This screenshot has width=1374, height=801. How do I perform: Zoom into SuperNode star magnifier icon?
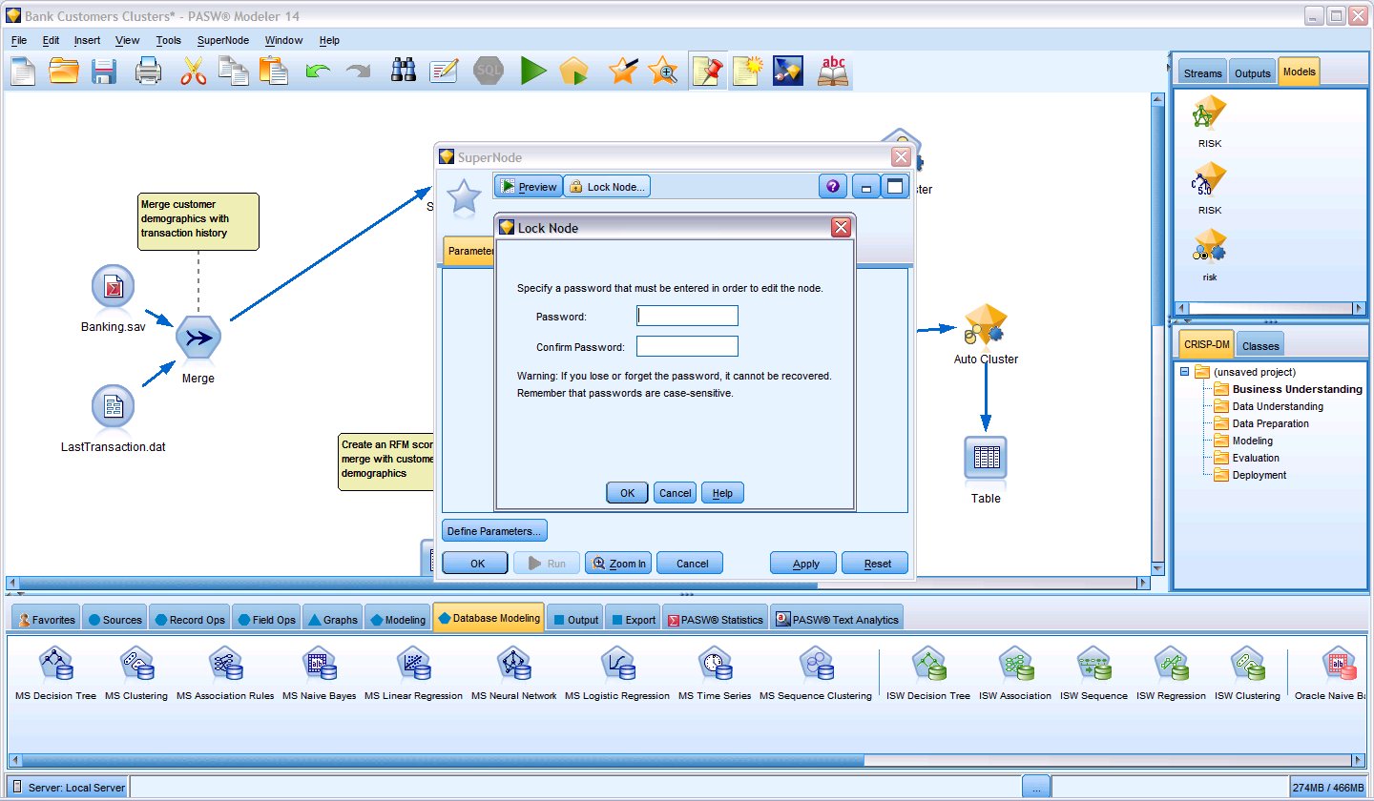662,72
